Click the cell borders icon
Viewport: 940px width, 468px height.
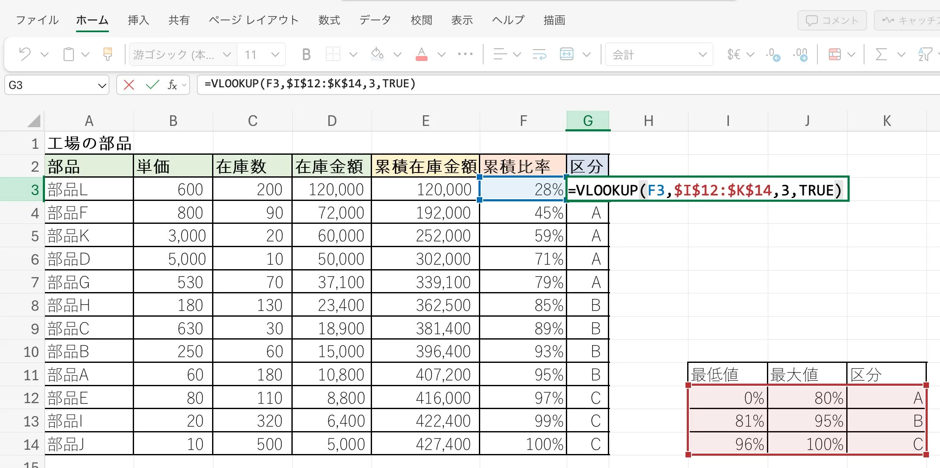coord(333,54)
